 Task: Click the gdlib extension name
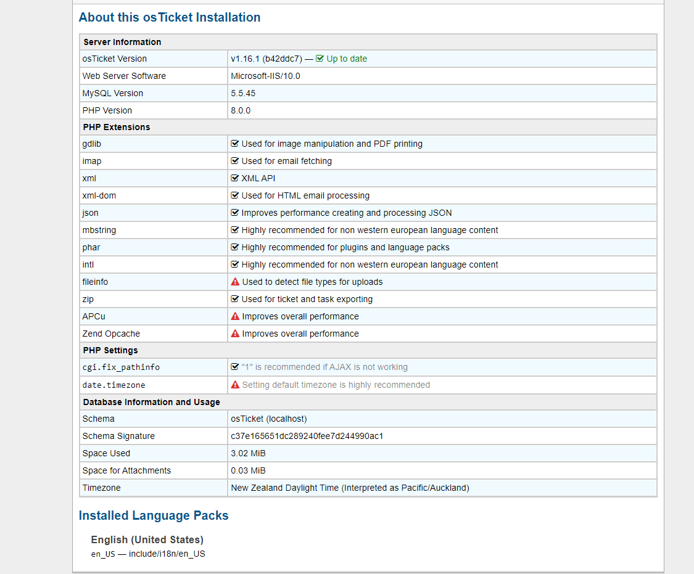tap(92, 144)
